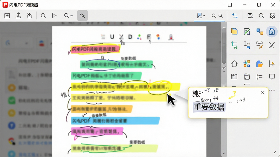Click the list lines icon in page toolbar
280x157 pixels.
(103, 37)
